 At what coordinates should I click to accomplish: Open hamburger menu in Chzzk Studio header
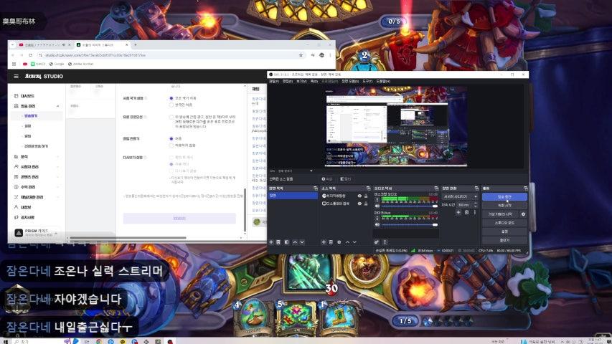tap(16, 77)
